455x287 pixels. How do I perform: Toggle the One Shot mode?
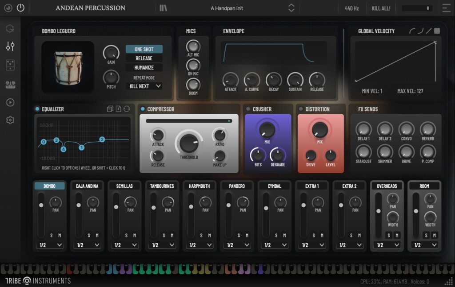[144, 49]
